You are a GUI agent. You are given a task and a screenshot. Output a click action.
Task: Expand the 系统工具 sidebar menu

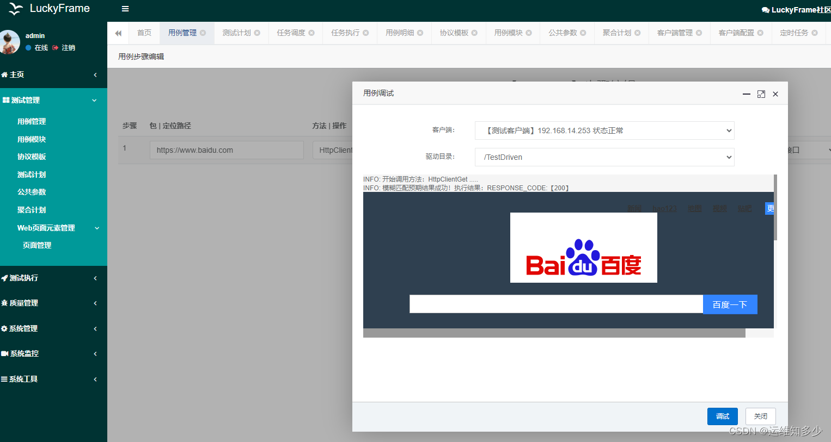point(53,379)
